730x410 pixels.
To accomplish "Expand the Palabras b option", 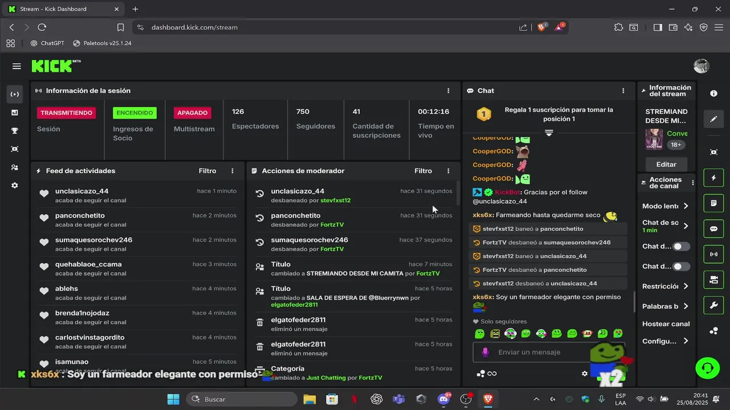I will coord(666,306).
